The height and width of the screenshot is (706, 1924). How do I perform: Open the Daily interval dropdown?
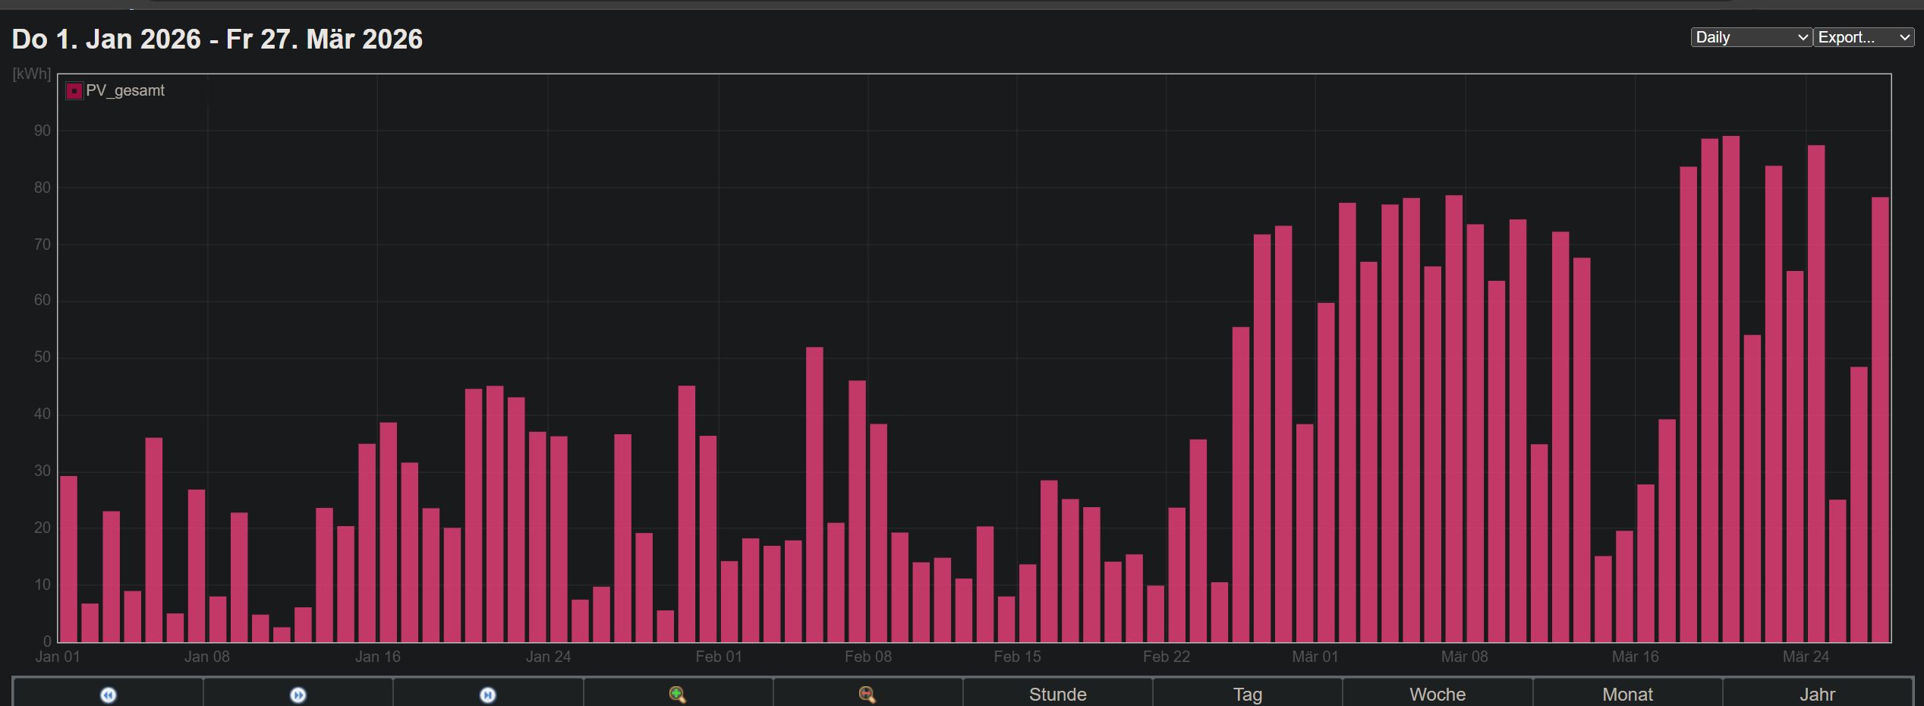coord(1752,37)
